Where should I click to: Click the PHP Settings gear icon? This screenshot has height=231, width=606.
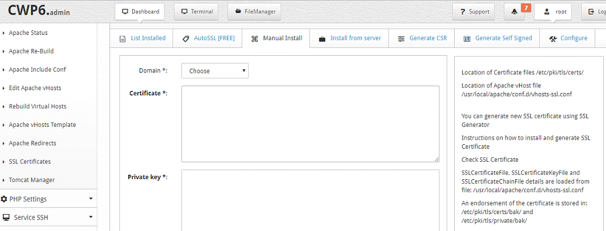4,199
